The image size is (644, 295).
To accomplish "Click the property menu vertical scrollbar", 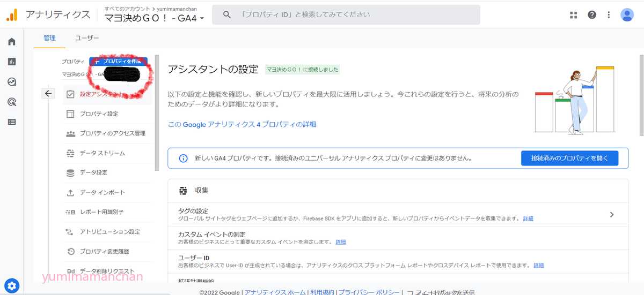I will click(157, 112).
